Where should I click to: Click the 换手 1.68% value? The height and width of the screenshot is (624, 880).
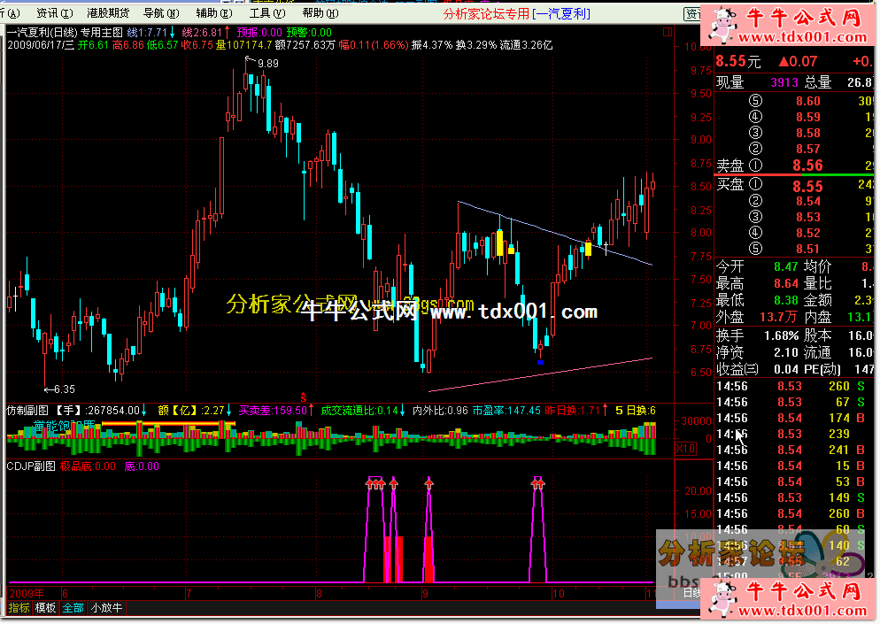[781, 335]
